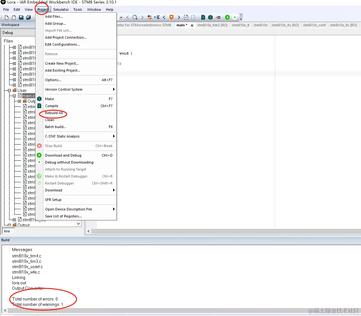This screenshot has height=316, width=361.
Task: Click the Save All toolbar icon
Action: 29,17
